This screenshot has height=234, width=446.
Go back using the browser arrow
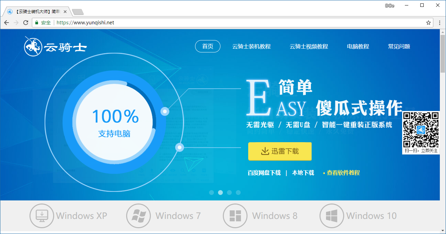pyautogui.click(x=7, y=23)
